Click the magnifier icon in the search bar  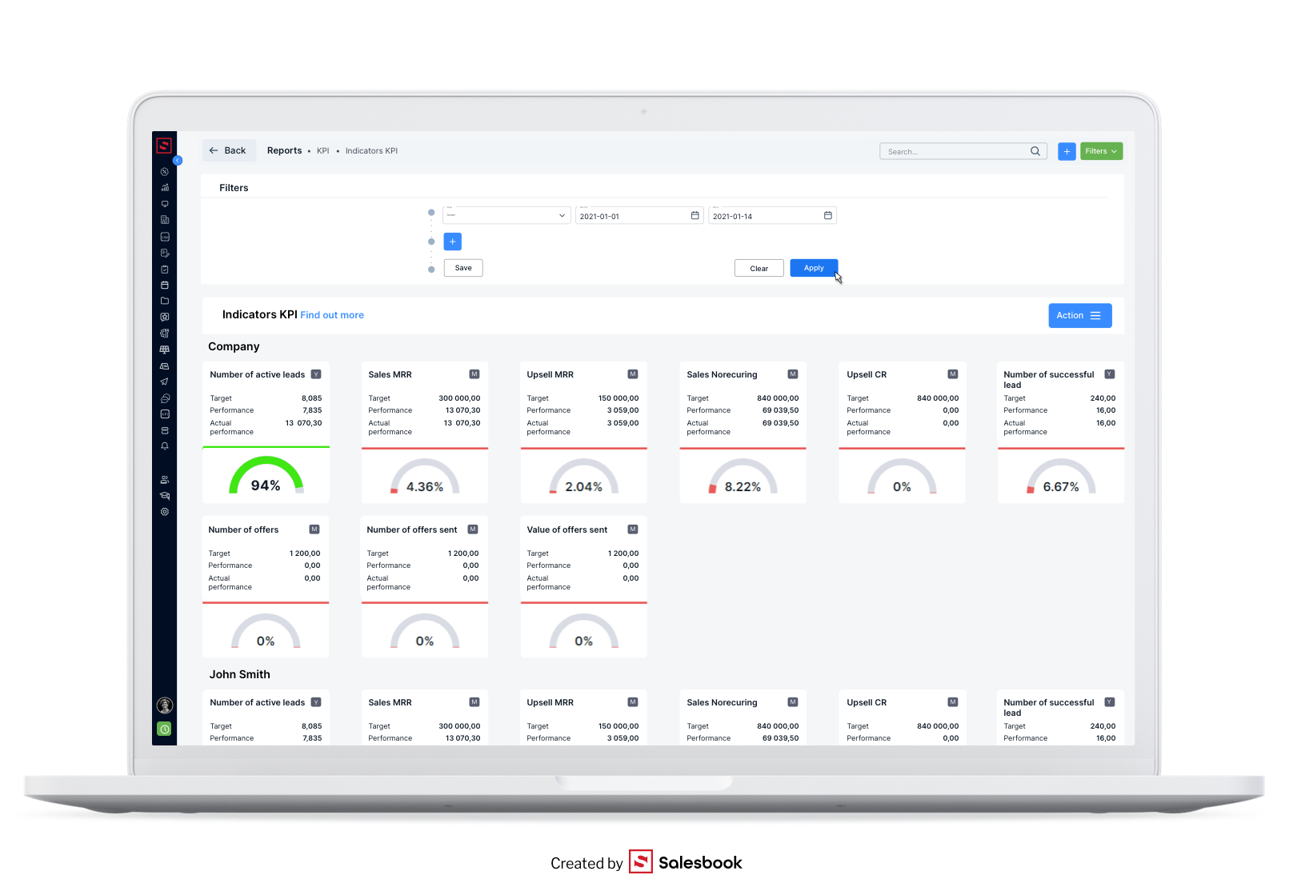tap(1035, 150)
